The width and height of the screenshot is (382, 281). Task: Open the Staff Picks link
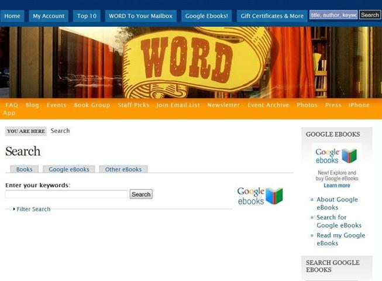tap(133, 105)
